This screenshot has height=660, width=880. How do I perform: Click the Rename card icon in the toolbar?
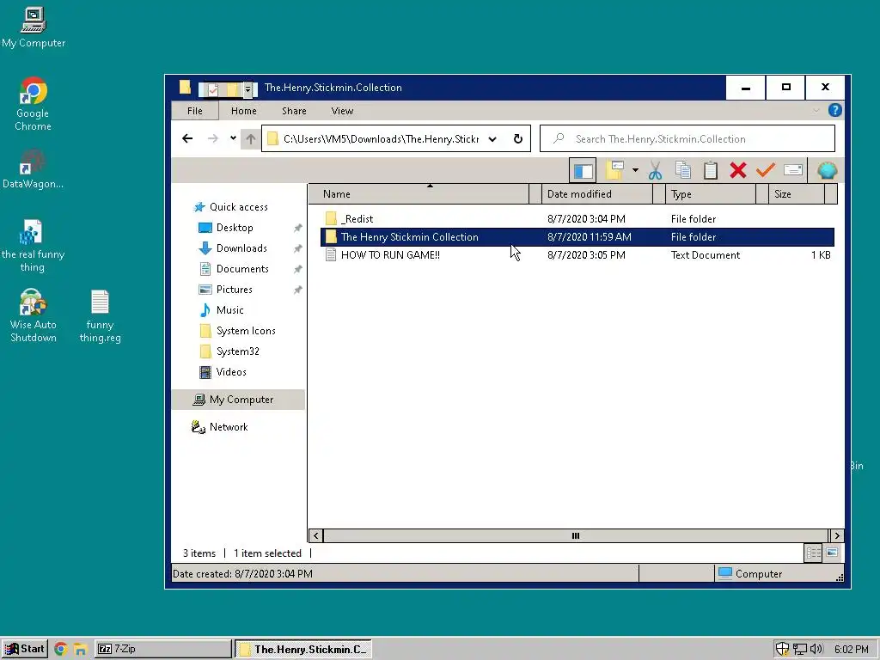tap(793, 170)
